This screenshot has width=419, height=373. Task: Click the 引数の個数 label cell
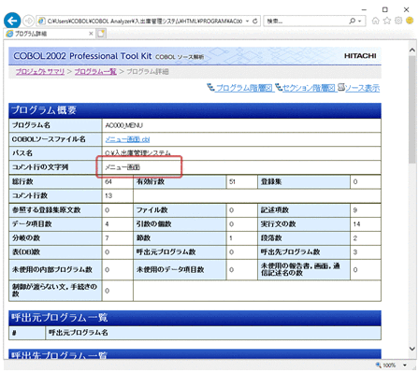point(180,224)
